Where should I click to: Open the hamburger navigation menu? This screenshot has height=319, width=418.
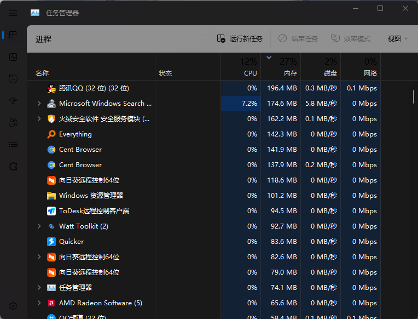13,13
